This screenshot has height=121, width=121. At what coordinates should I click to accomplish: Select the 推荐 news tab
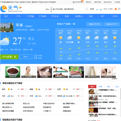[92, 87]
